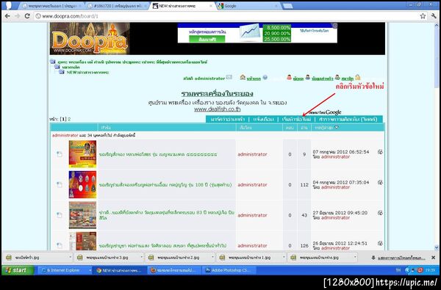
Task: Click the show all downloads link
Action: (x=401, y=258)
